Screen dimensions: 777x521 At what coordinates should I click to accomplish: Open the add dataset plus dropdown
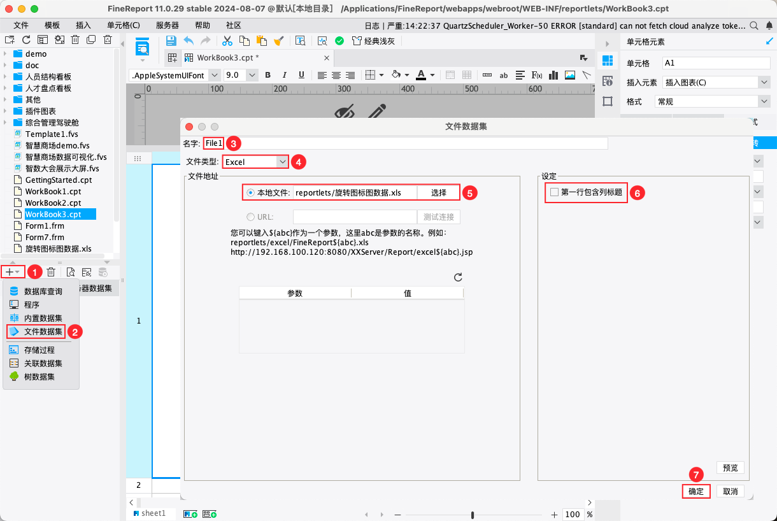[13, 272]
